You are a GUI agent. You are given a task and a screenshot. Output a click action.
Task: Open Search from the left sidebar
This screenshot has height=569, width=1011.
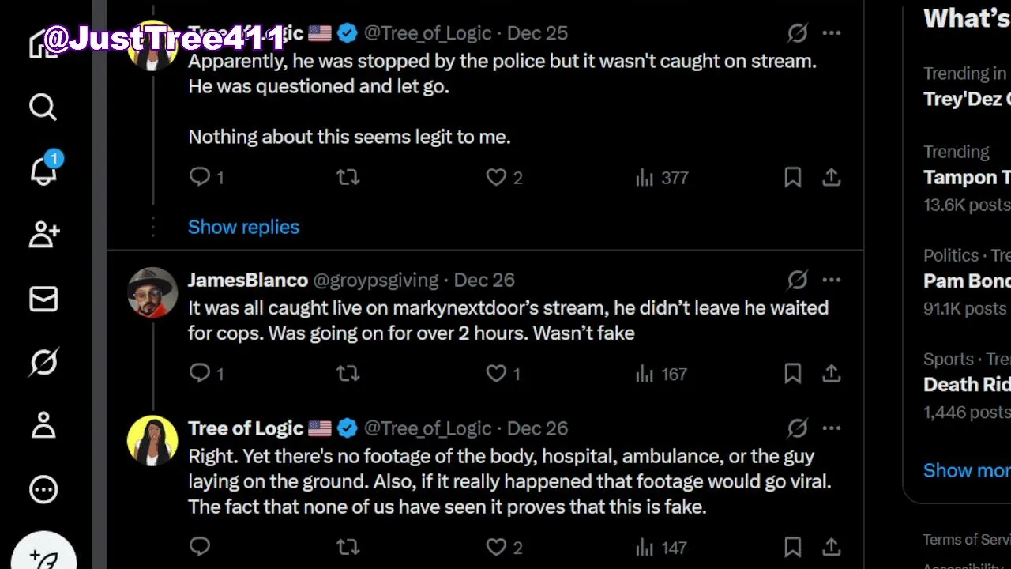43,107
